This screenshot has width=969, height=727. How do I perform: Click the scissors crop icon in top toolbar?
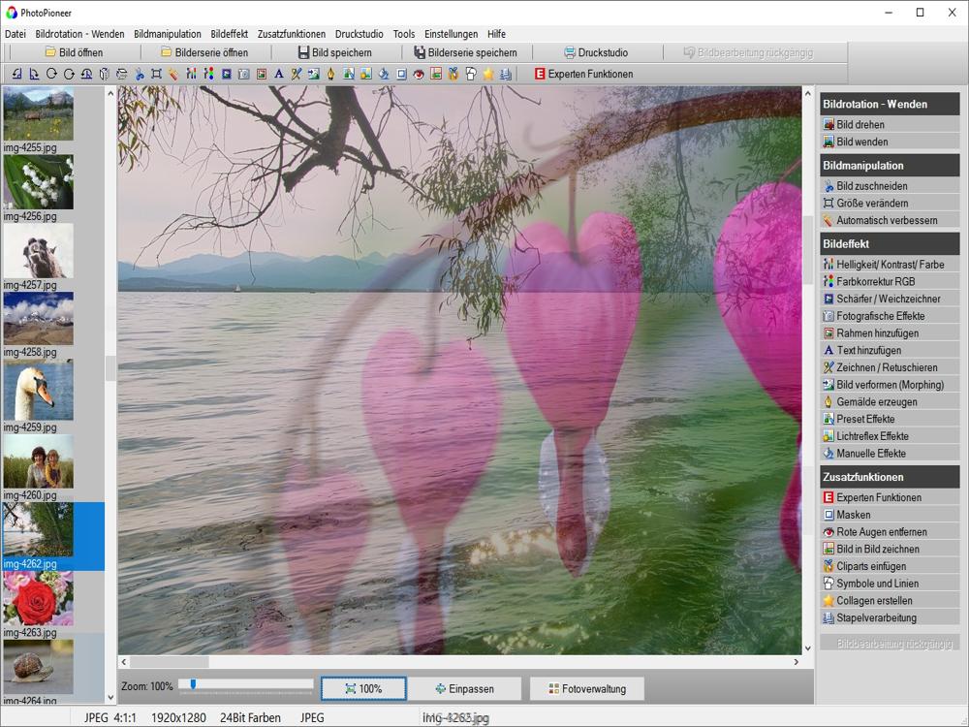click(x=140, y=74)
